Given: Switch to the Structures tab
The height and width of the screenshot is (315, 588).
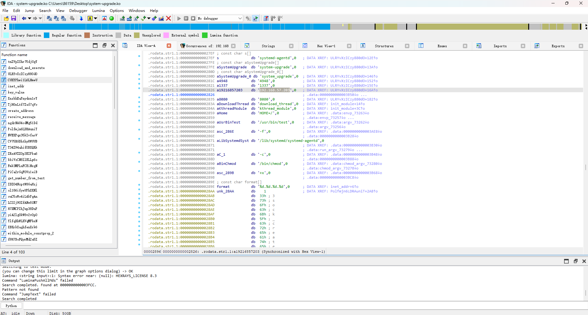Looking at the screenshot, I should click(x=384, y=46).
